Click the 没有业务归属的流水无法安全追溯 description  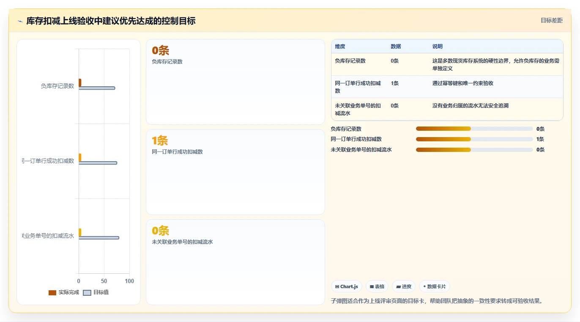[x=470, y=106]
